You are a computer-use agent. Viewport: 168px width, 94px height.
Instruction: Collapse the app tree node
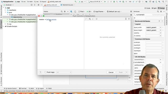coord(3,8)
